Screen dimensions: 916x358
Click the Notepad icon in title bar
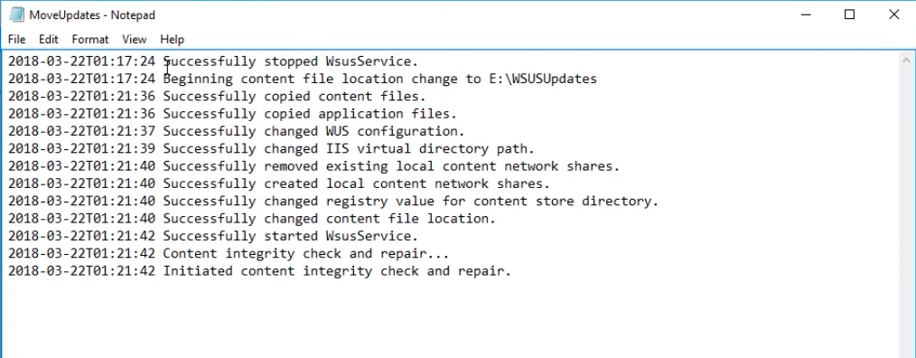click(x=17, y=14)
